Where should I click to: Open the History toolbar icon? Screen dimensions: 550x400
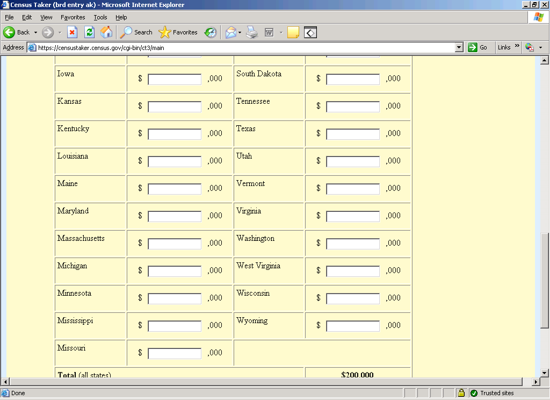[x=211, y=32]
